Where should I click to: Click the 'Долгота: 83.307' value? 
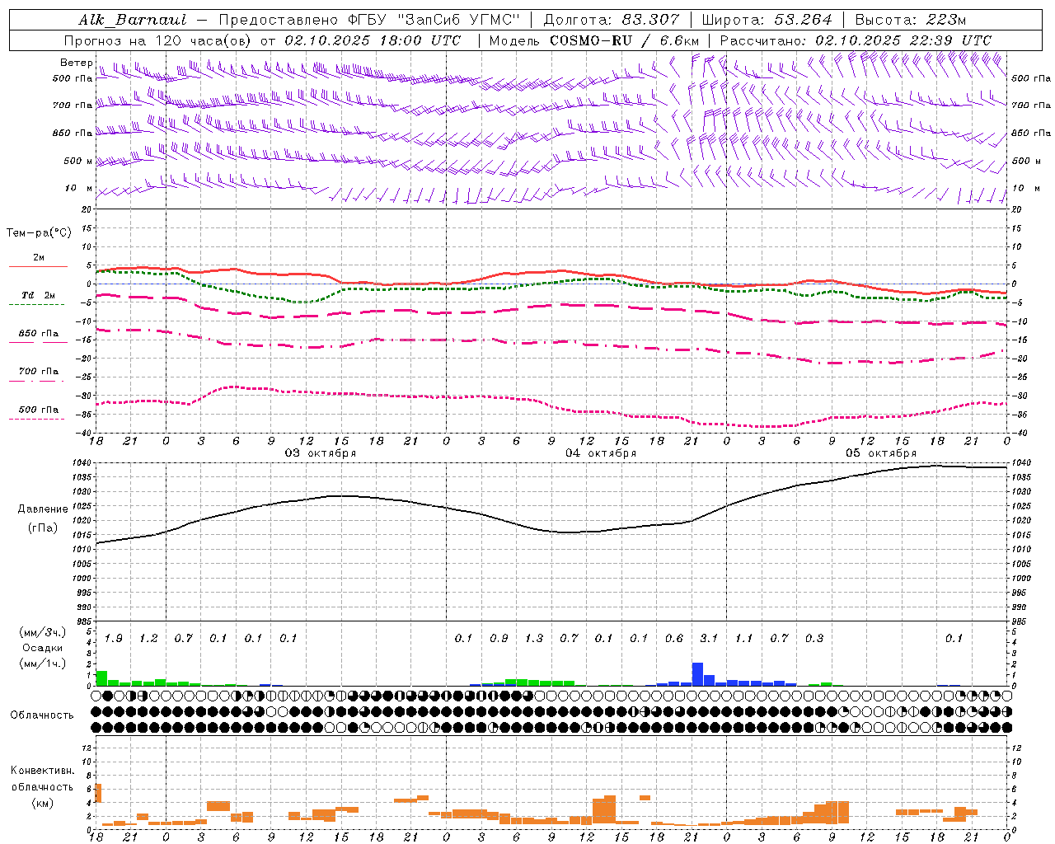click(x=612, y=20)
